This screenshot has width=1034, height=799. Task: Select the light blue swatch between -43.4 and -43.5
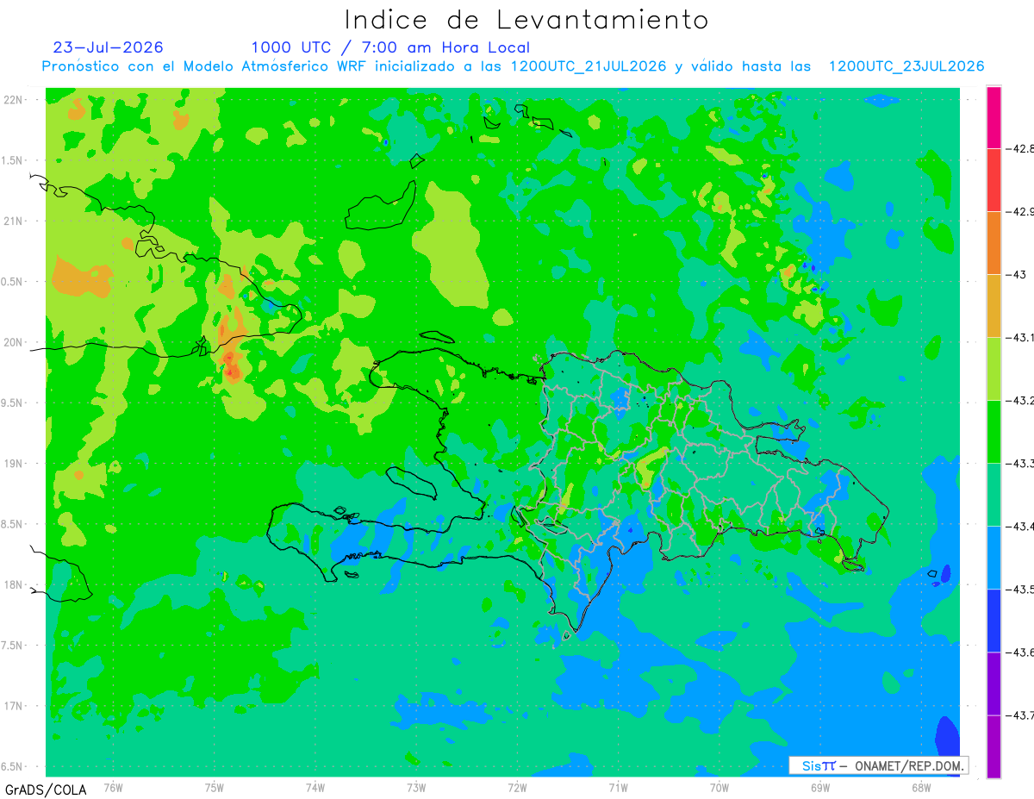coord(994,558)
